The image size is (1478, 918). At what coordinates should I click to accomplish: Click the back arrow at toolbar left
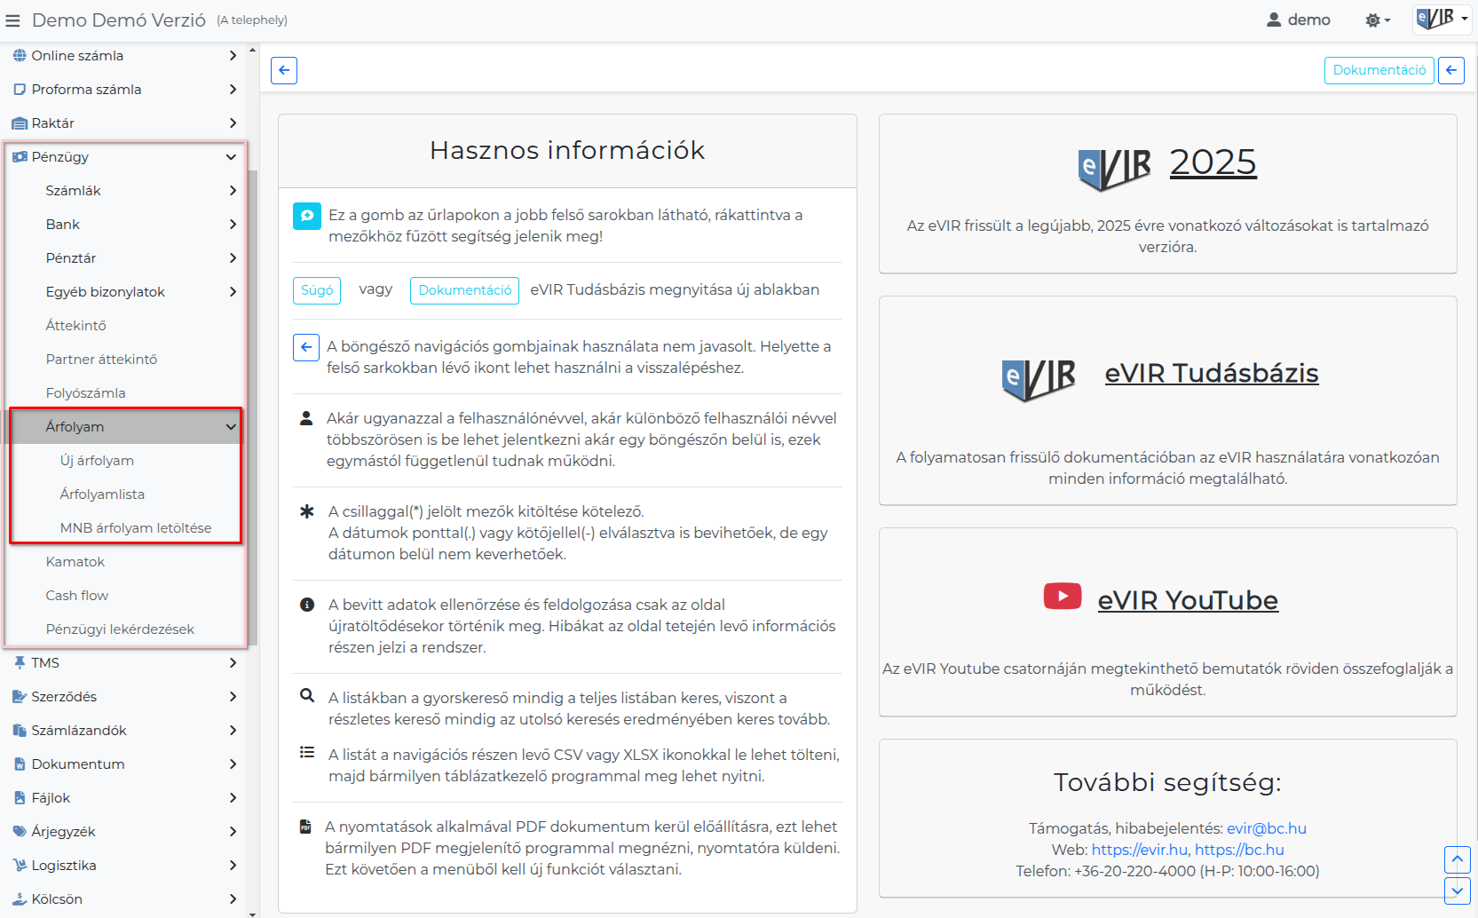point(284,70)
